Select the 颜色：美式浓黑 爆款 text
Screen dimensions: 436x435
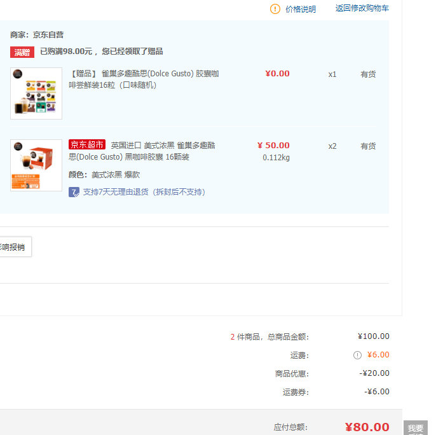point(104,175)
